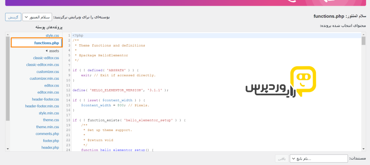Click the code editor vertical scrollbar thumb

pos(363,40)
